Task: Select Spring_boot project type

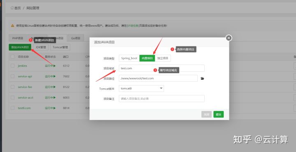Action: click(x=129, y=58)
